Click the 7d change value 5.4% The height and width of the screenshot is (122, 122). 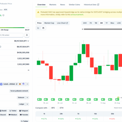pos(78,119)
